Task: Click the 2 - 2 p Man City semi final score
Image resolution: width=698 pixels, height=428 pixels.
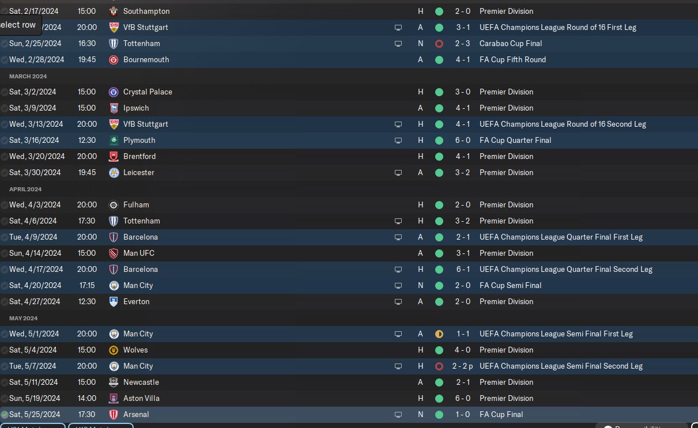Action: tap(464, 366)
